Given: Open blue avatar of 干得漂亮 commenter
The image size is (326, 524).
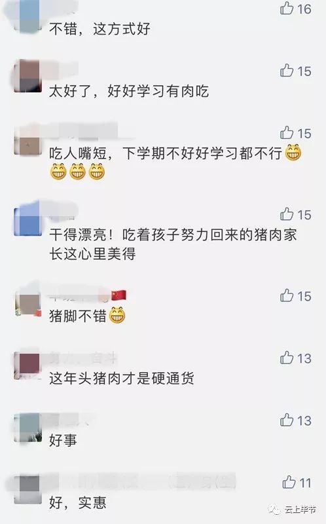Looking at the screenshot, I should [x=28, y=221].
